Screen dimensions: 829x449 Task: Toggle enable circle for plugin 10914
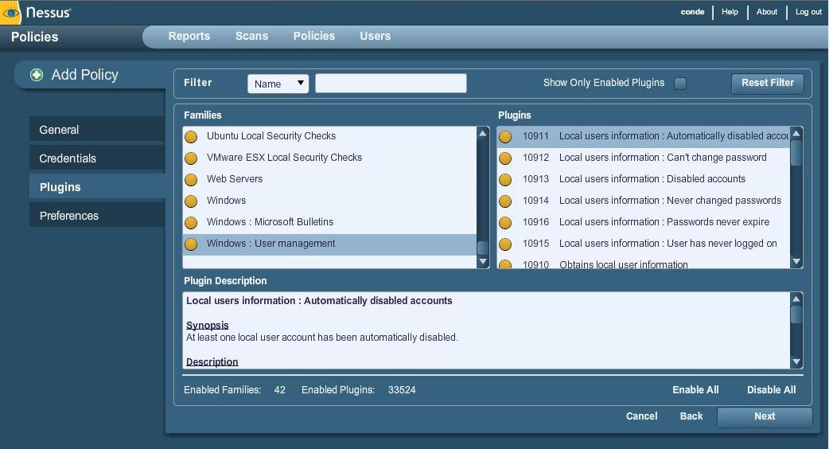[505, 201]
